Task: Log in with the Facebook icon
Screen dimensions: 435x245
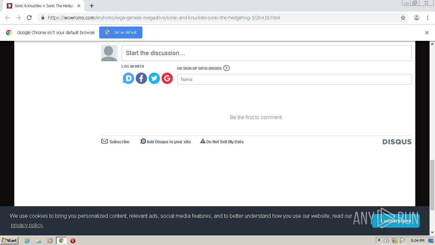Action: tap(141, 79)
